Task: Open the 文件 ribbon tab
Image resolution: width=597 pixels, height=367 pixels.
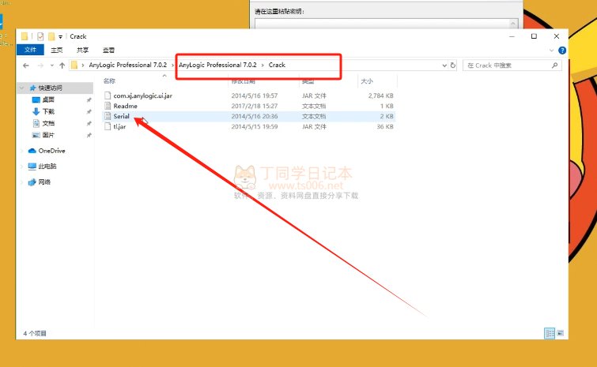Action: pos(30,50)
